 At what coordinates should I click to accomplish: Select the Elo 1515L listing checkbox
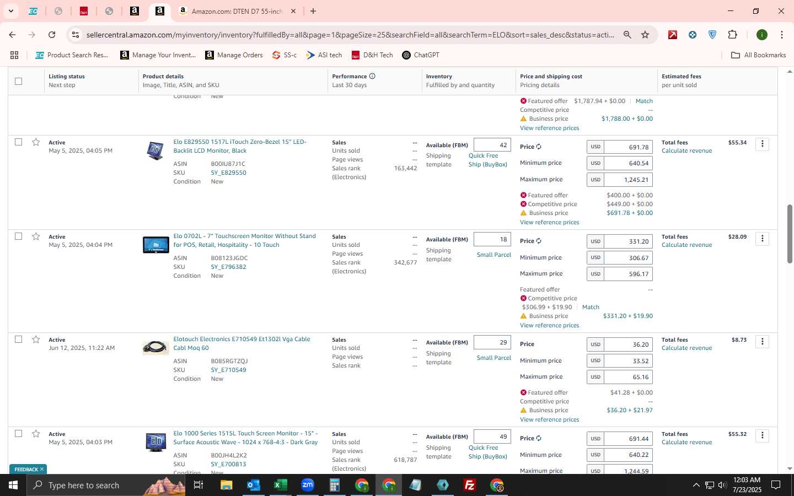point(18,434)
